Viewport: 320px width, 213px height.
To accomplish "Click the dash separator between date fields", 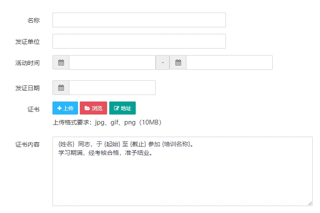I will click(x=163, y=62).
